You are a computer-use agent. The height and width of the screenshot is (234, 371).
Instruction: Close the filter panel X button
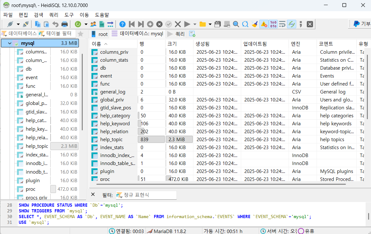coord(93,194)
